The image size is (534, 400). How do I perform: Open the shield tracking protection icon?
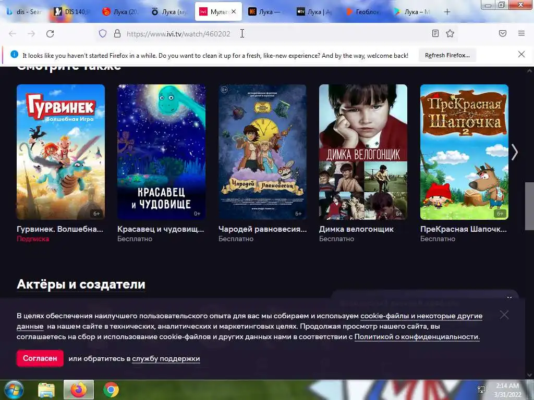(103, 33)
